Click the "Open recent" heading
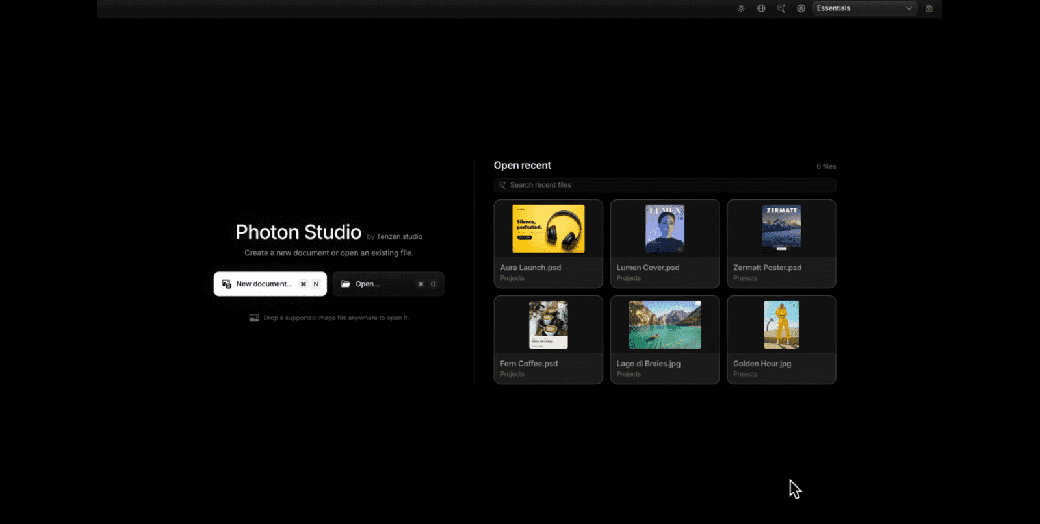This screenshot has width=1040, height=524. pyautogui.click(x=522, y=166)
